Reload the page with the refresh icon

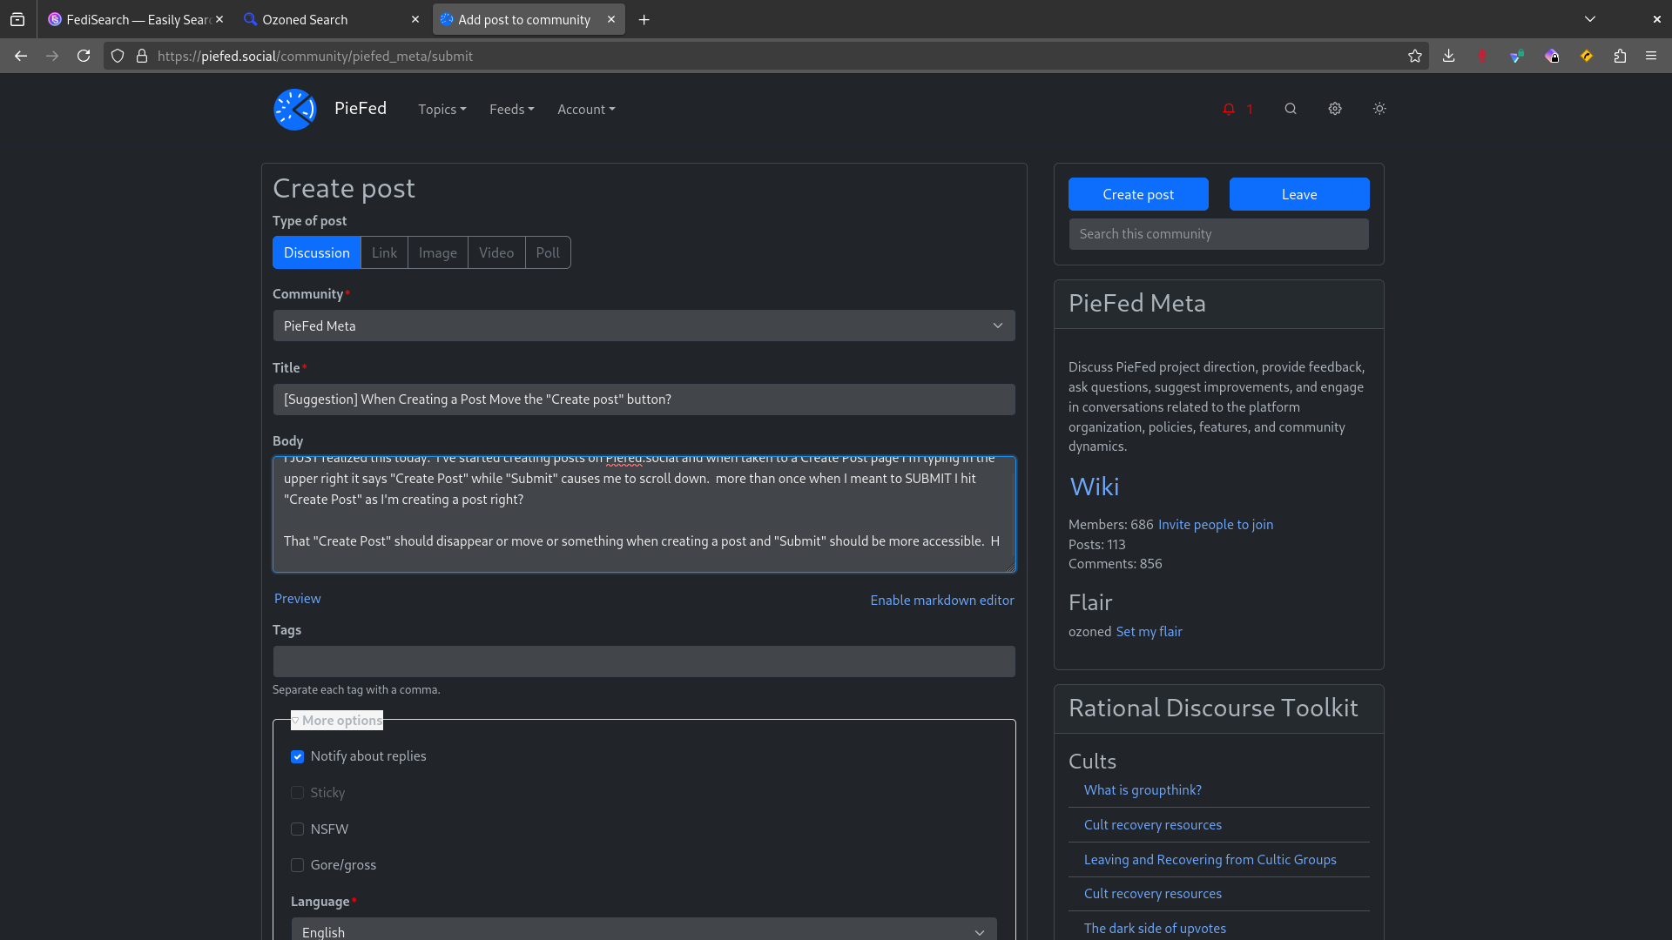click(84, 56)
